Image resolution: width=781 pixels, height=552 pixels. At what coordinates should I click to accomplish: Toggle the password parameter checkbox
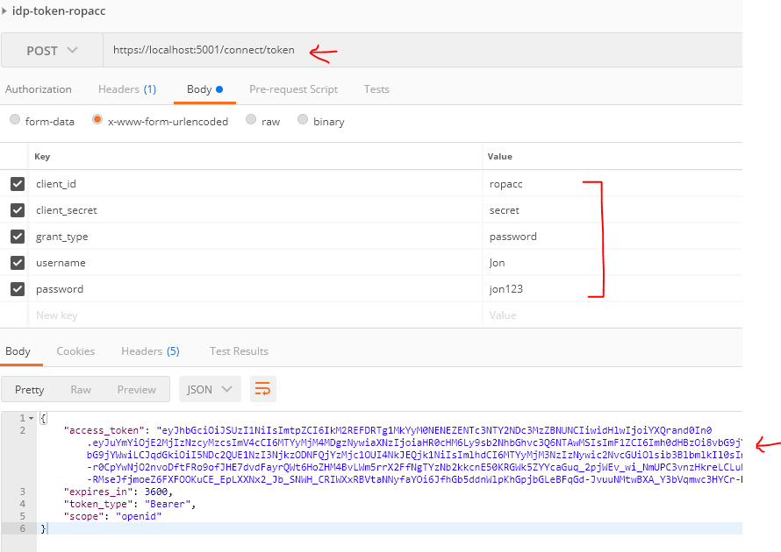click(x=18, y=289)
